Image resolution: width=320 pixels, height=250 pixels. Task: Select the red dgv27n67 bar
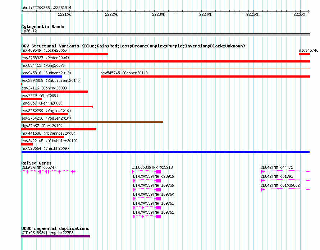click(59, 129)
